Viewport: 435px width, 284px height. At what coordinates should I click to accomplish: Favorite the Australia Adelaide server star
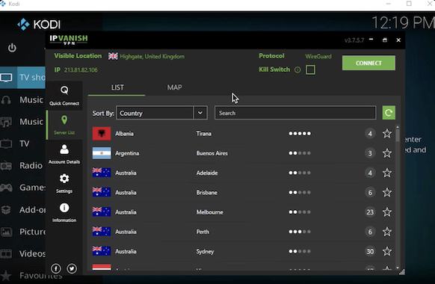pos(387,173)
